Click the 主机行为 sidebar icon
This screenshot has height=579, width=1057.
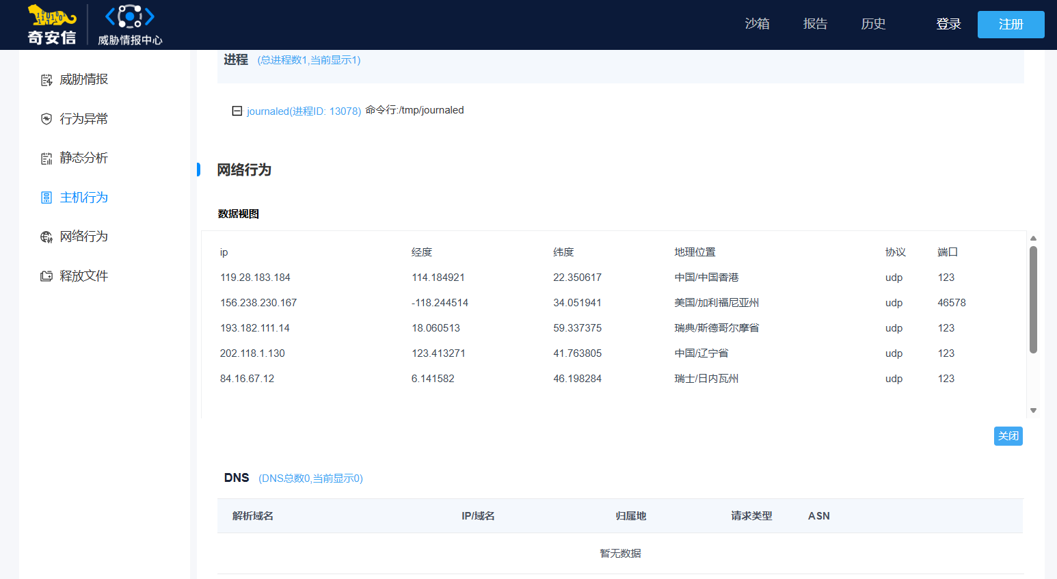click(x=46, y=198)
